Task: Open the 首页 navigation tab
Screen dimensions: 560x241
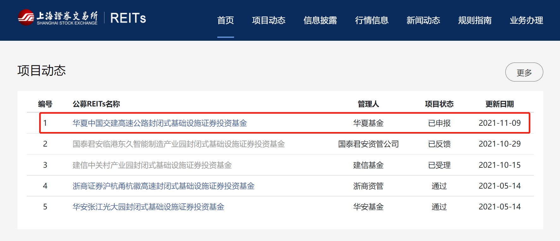Action: point(226,20)
